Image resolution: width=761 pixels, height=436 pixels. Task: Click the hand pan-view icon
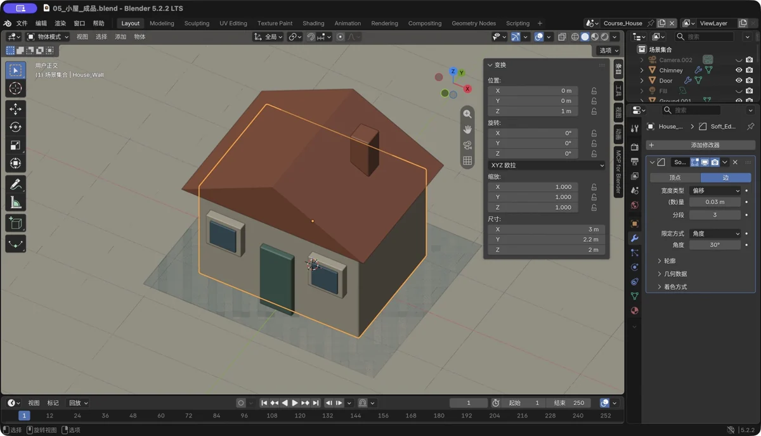(467, 129)
